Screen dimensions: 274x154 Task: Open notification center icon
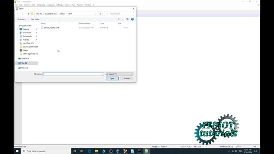pos(256,151)
